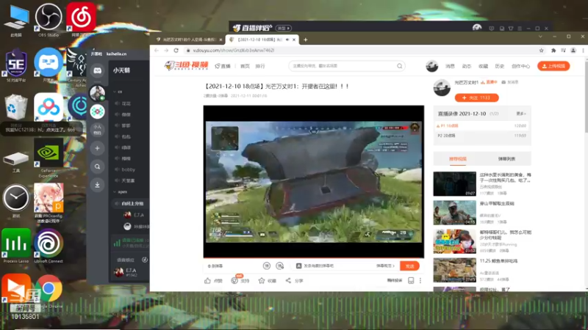Select playlist entry P1 18点场

(x=482, y=125)
